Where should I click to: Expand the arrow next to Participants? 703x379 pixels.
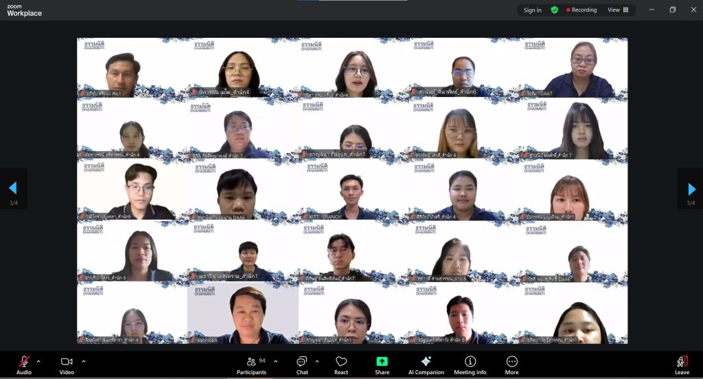[276, 361]
